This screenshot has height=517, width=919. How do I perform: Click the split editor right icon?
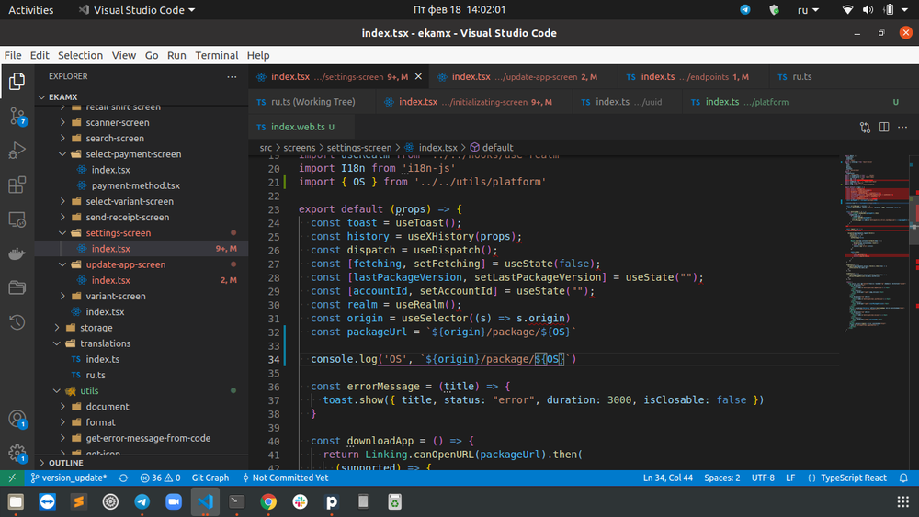[884, 128]
